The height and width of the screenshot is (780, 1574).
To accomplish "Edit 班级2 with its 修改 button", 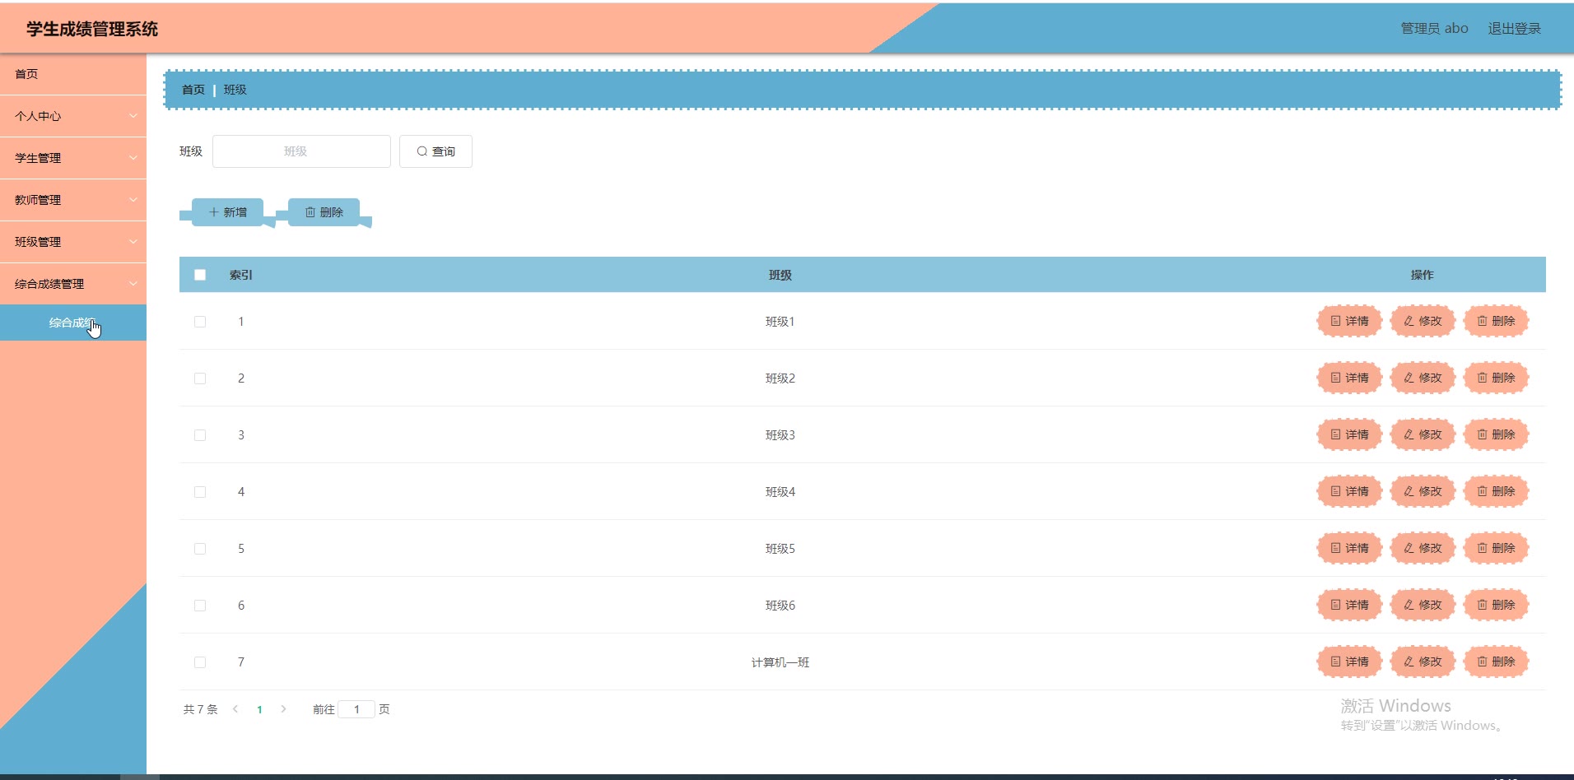I will (x=1423, y=378).
